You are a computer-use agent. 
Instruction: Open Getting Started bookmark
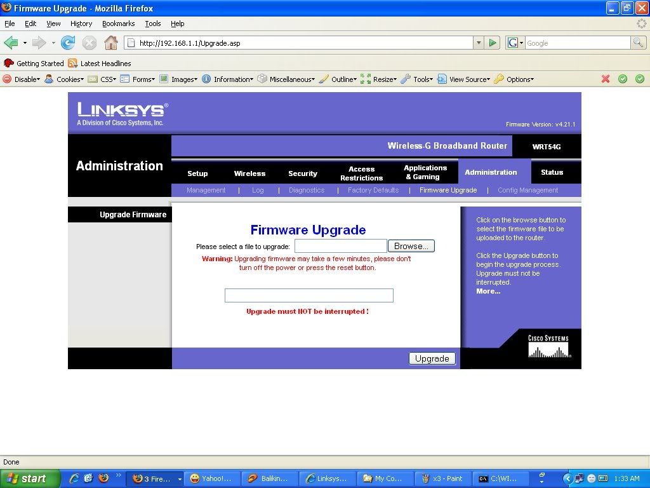tap(34, 64)
